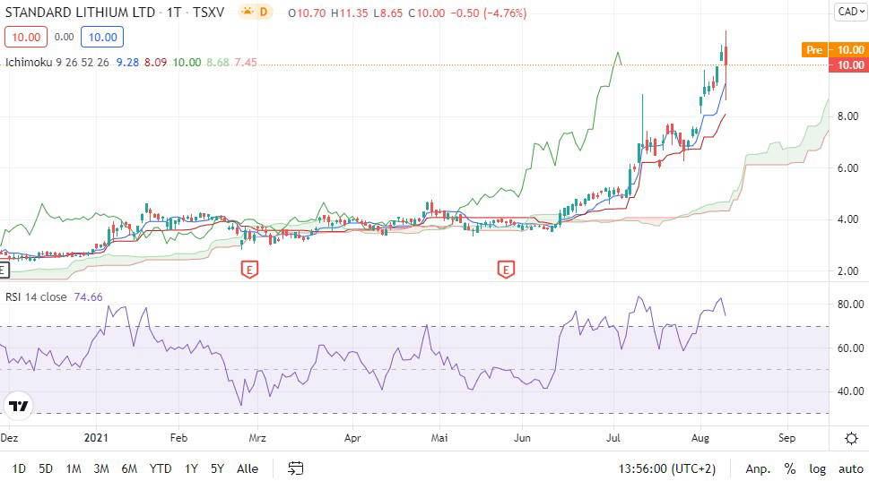Image resolution: width=869 pixels, height=481 pixels.
Task: Select the 5D time range
Action: coord(46,468)
